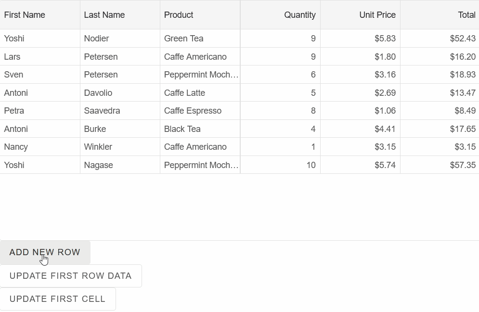Select the Product column header
The image size is (479, 312).
(x=179, y=15)
